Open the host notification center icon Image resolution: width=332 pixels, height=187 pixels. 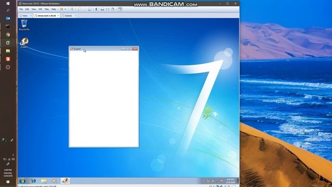8,182
